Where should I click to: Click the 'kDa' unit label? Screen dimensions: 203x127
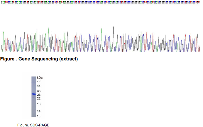40,78
